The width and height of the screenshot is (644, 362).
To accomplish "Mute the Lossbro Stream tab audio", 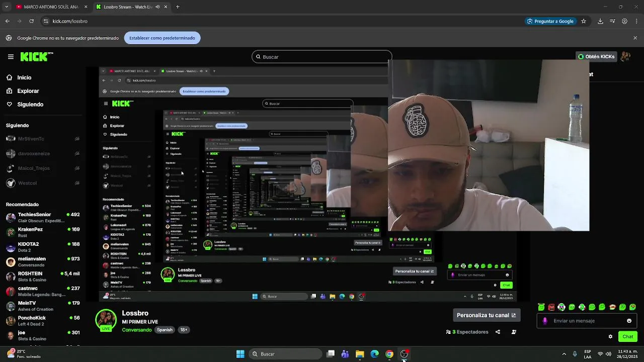I will 157,7.
